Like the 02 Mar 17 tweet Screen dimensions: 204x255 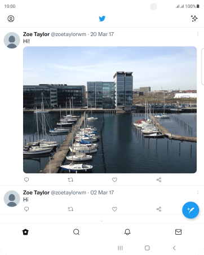pos(114,209)
